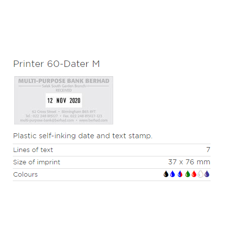Select the black ink drop colour
Viewport: 246px width, 245px height.
[166, 174]
